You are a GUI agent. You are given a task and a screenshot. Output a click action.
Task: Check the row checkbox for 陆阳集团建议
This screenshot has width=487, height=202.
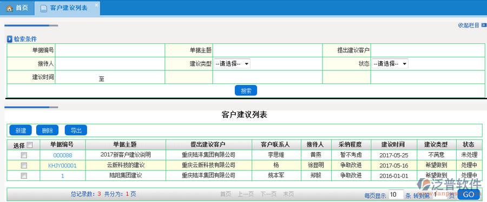click(x=24, y=175)
